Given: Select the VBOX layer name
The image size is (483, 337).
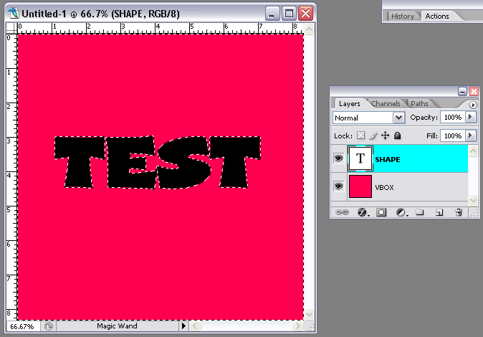Looking at the screenshot, I should click(384, 187).
